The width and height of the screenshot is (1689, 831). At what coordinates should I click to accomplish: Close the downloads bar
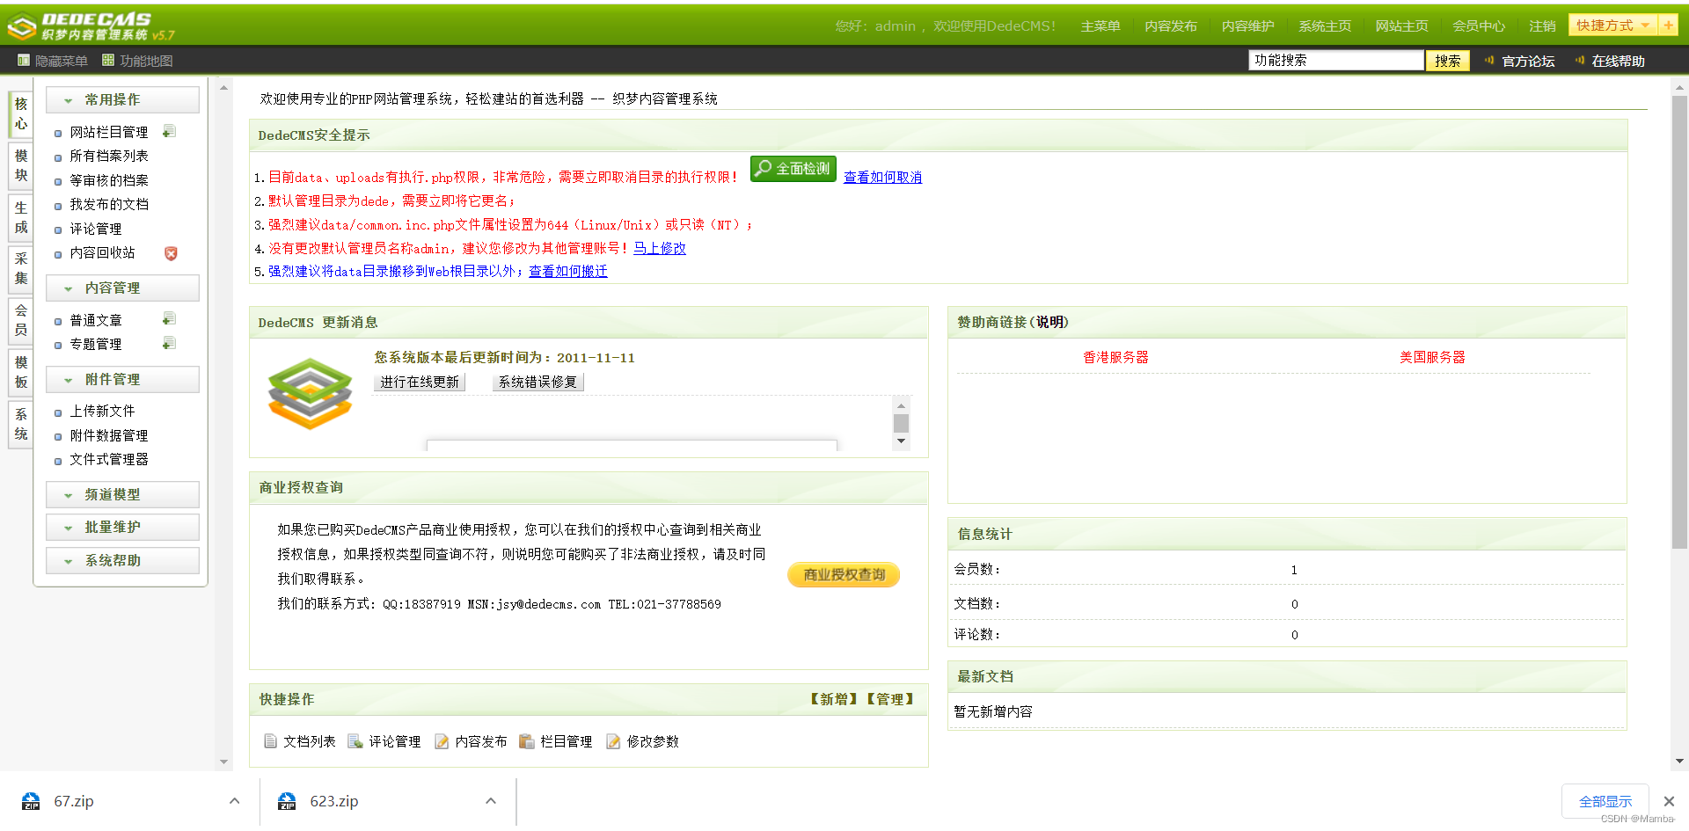pos(1669,801)
